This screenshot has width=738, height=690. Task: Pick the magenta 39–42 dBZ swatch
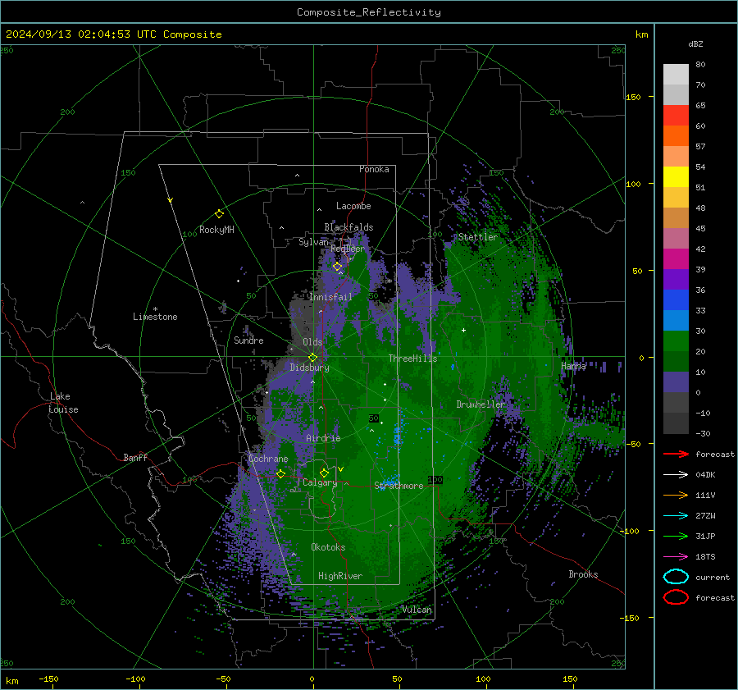676,259
